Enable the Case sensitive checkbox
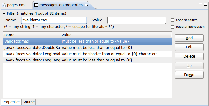This screenshot has width=209, height=106. click(x=172, y=20)
